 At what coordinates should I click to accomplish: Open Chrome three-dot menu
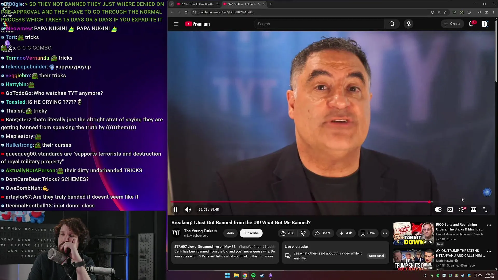(493, 12)
